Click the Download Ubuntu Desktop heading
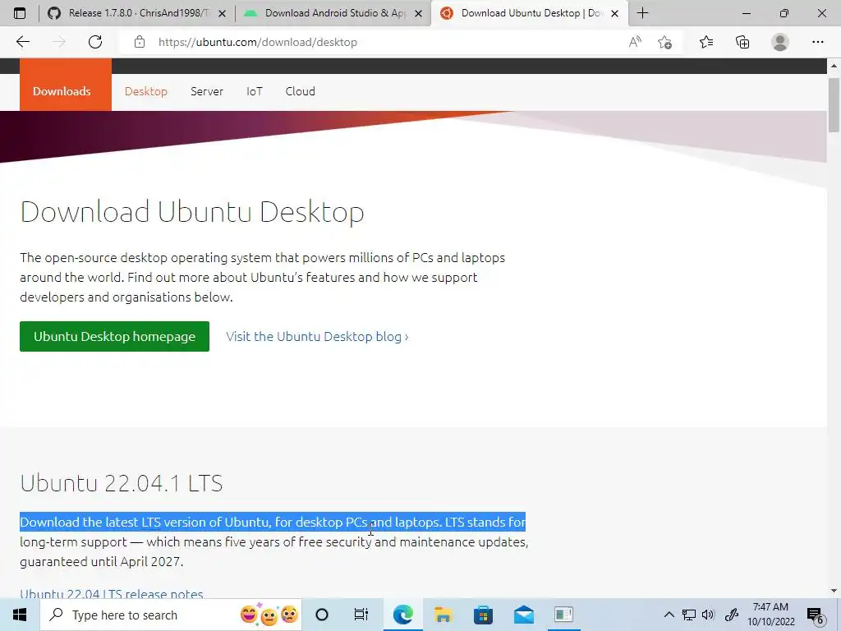Screen dimensions: 841x631 coord(192,211)
